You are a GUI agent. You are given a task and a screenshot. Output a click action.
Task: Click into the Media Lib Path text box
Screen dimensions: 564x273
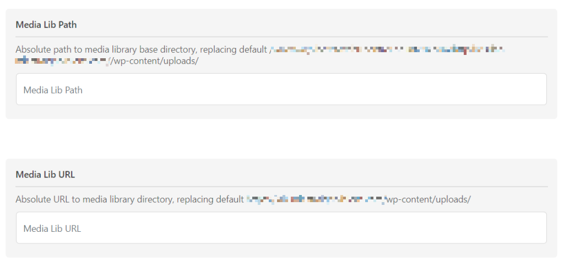coord(281,90)
